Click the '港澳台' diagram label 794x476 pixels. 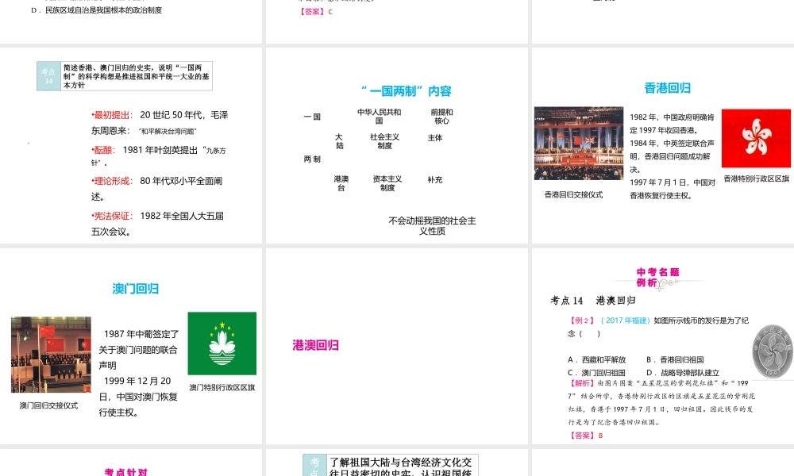click(x=341, y=183)
